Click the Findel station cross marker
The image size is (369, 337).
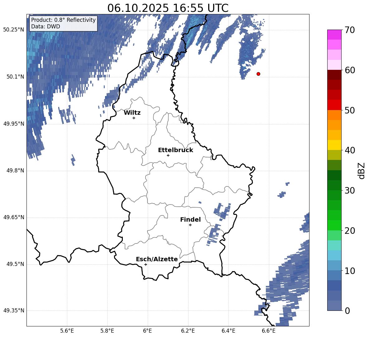click(x=190, y=225)
